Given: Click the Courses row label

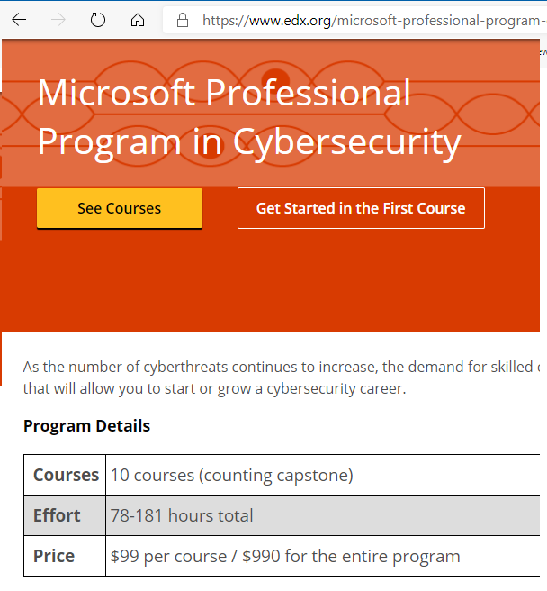Looking at the screenshot, I should point(66,475).
